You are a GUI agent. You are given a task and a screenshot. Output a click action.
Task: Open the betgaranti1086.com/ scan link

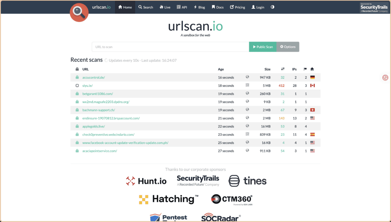tap(97, 94)
